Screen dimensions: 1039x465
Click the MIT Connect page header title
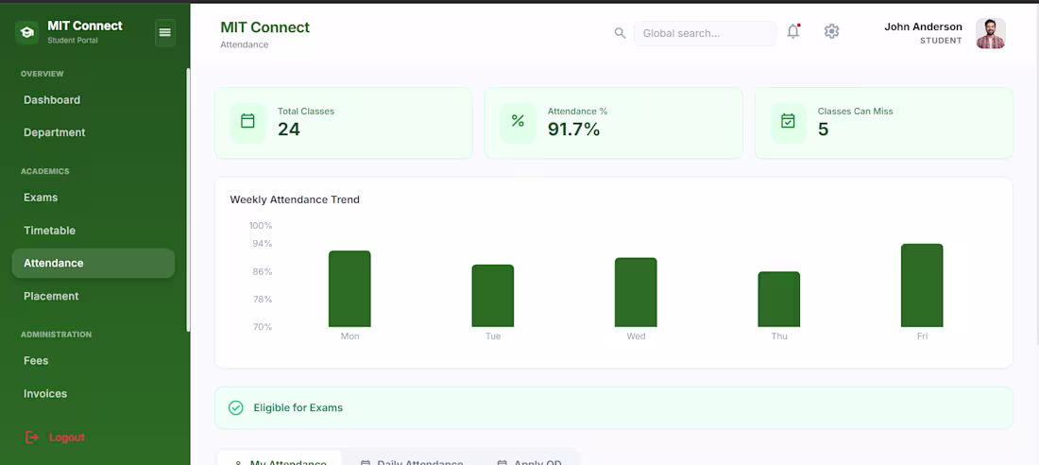coord(265,27)
